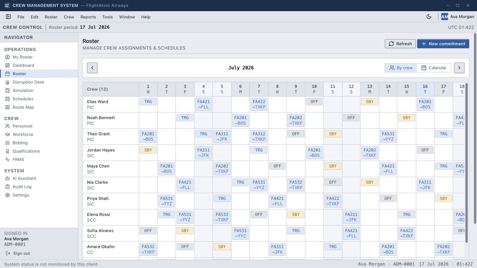
Task: Click the app logo icon in title bar
Action: [x=7, y=6]
